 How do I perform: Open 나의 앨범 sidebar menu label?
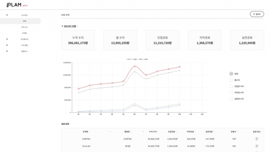[25, 45]
